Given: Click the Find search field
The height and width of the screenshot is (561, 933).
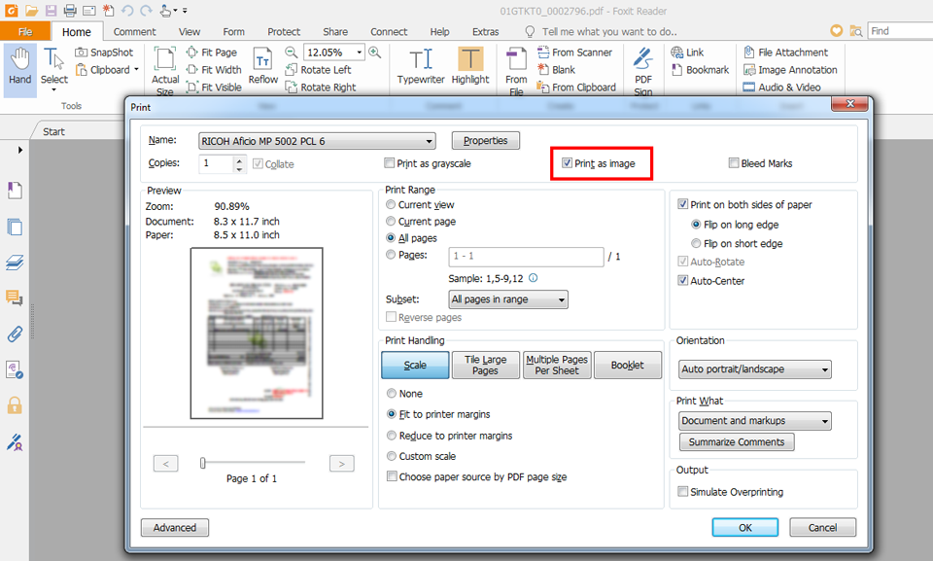Looking at the screenshot, I should [900, 31].
